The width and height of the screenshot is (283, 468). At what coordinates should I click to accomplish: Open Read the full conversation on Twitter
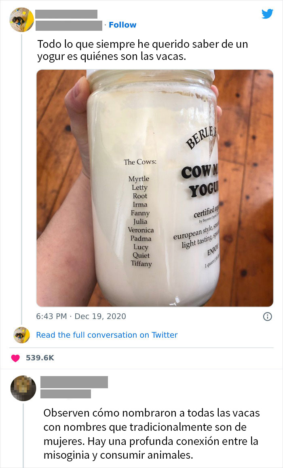tap(107, 335)
